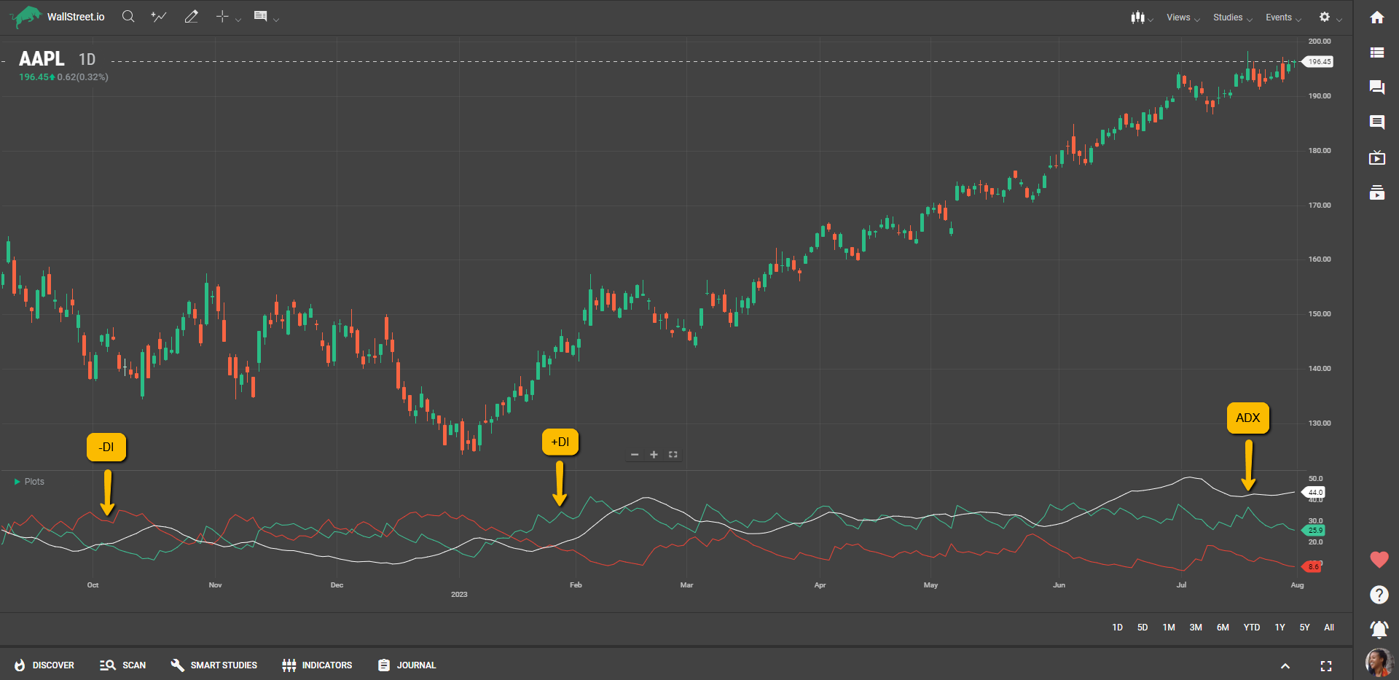Open the alerts bell icon
The image size is (1399, 680).
point(1379,629)
